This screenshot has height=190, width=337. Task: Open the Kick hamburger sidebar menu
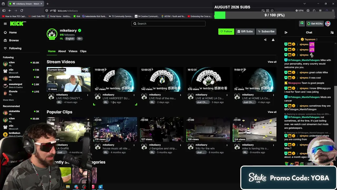tap(5, 24)
